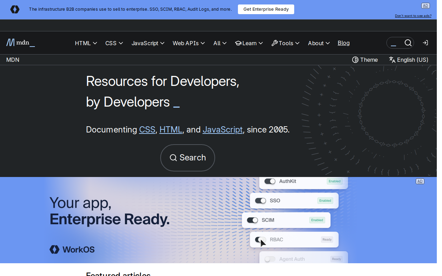Open the CSS link in tagline
442x276 pixels.
[147, 130]
